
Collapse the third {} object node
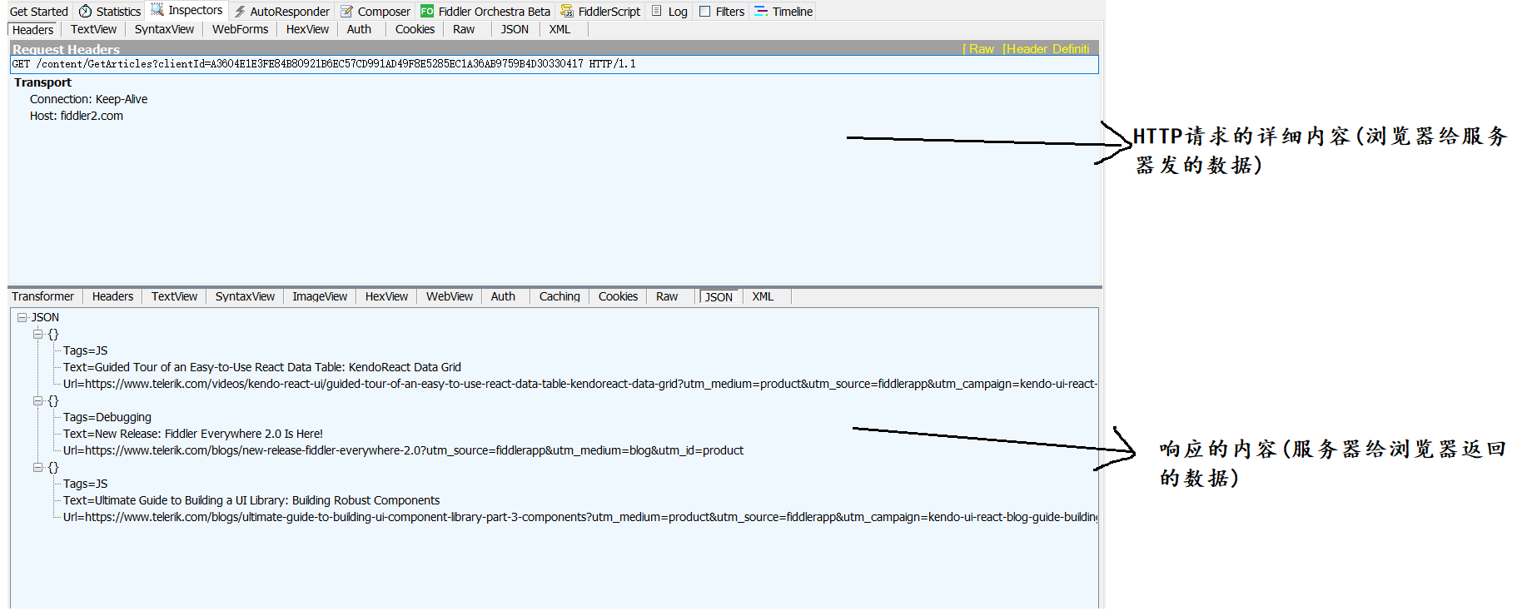tap(37, 467)
